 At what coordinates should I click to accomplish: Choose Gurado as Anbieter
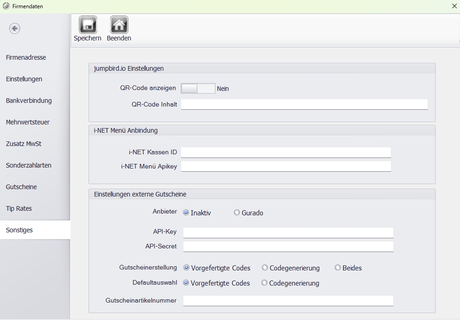[237, 213]
